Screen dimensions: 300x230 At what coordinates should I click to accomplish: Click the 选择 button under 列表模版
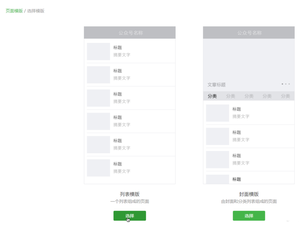130,216
